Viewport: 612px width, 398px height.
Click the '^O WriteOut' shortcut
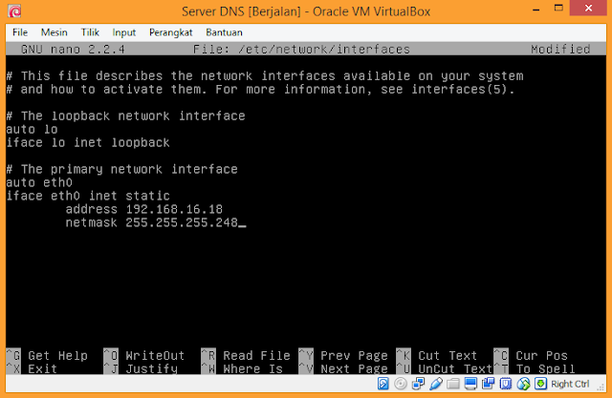pos(144,355)
